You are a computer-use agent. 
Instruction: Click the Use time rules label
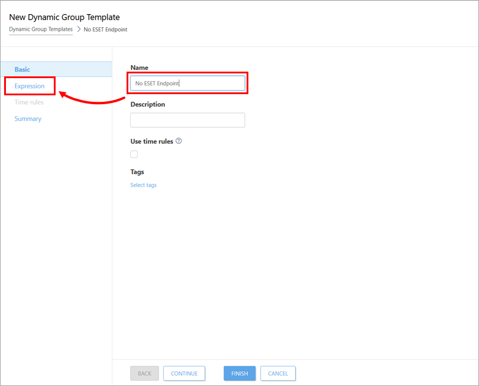(x=151, y=141)
